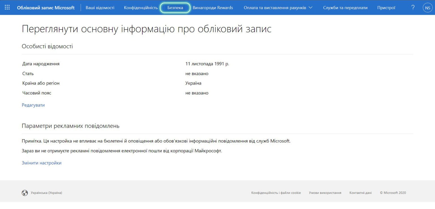Click the Дата народження label

click(41, 64)
